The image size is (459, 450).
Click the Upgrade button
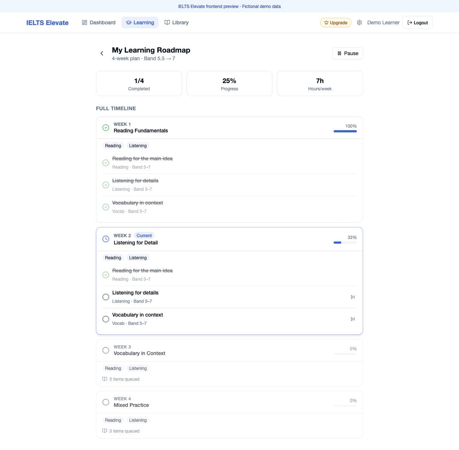tap(336, 22)
